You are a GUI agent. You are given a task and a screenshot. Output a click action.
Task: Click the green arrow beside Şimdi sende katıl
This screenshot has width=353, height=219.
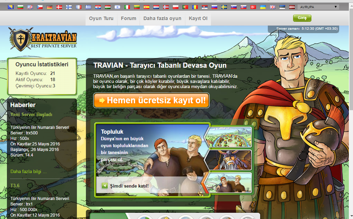pos(105,185)
